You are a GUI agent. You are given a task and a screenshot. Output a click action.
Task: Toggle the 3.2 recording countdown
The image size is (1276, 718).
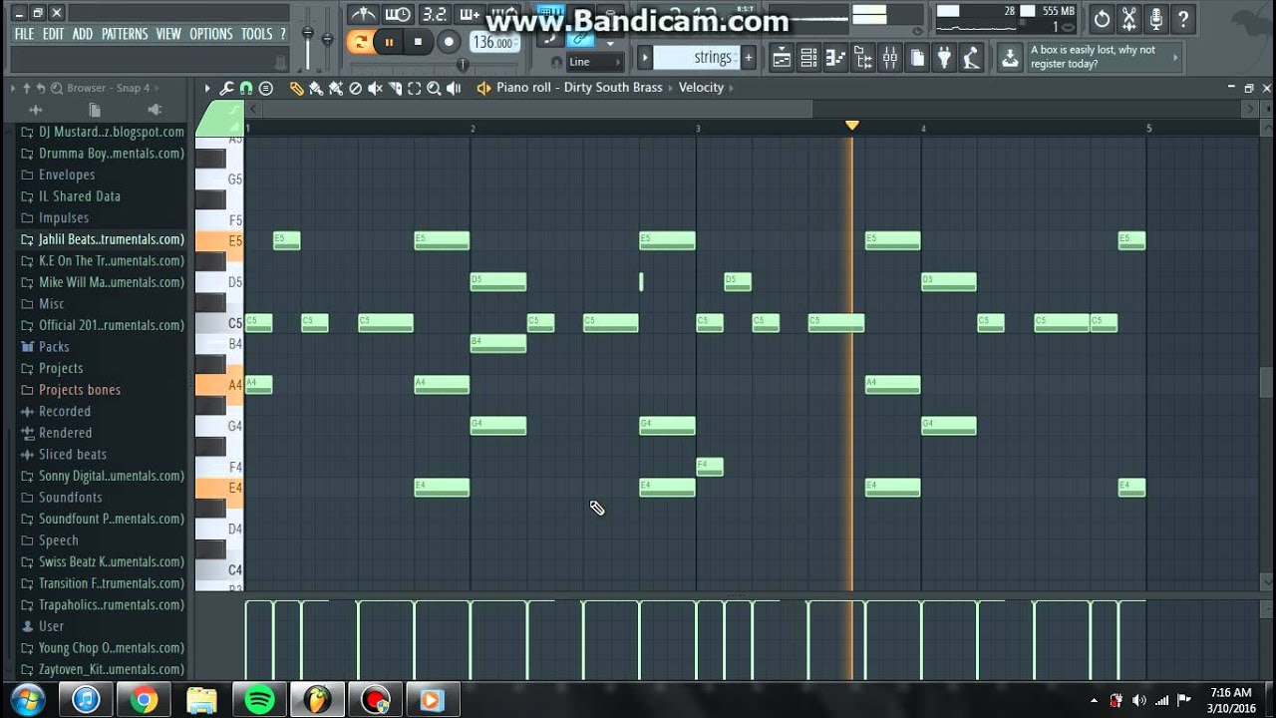[x=434, y=14]
